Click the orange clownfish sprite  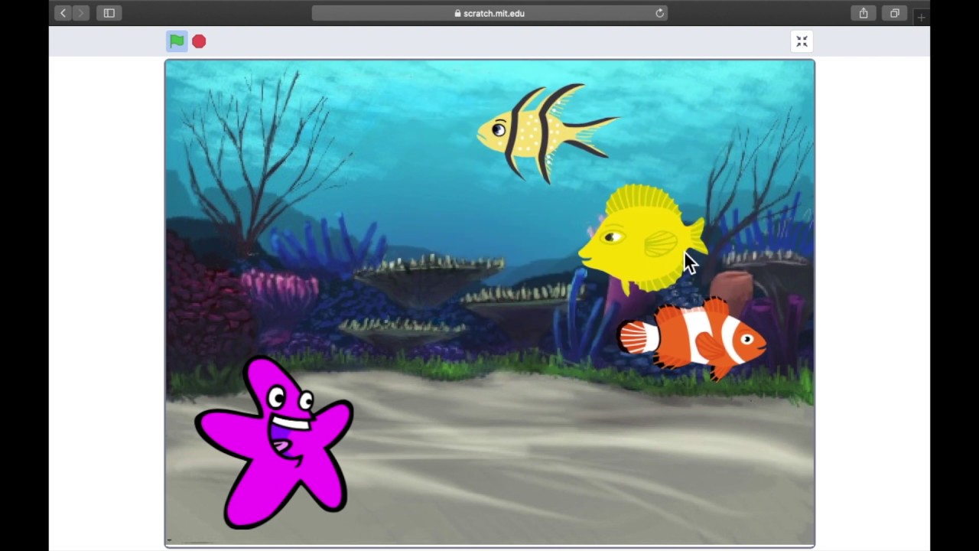click(692, 338)
